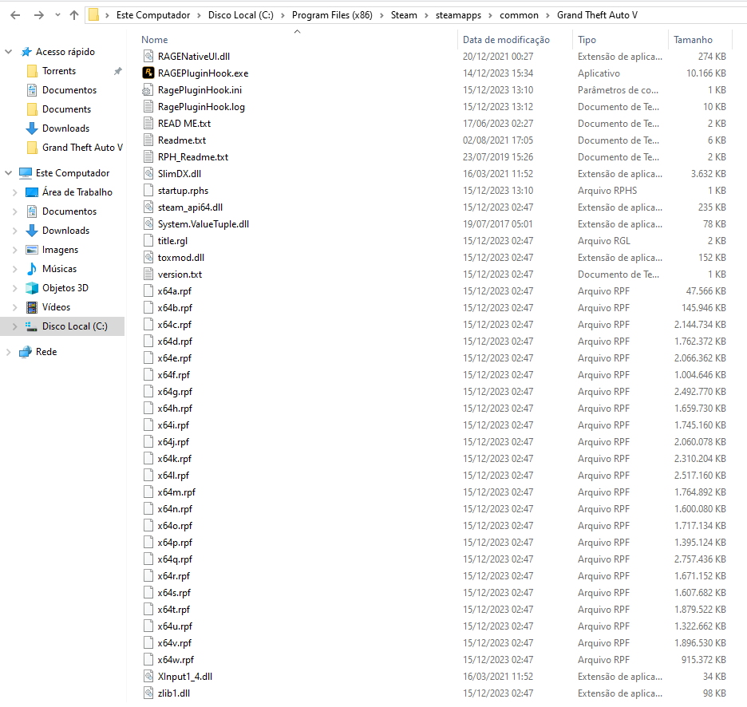Click the Torrents pin icon
The image size is (747, 707).
tap(117, 71)
